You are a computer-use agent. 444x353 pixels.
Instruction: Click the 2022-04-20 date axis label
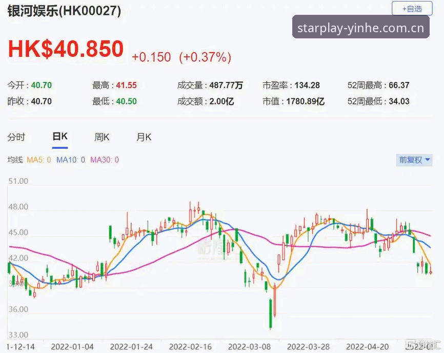368,347
